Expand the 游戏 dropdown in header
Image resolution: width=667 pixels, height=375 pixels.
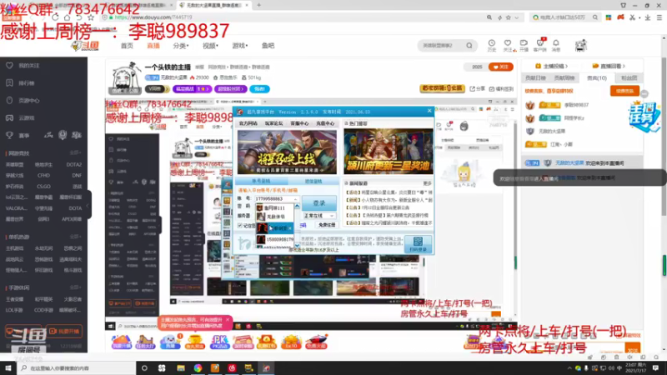(x=239, y=46)
